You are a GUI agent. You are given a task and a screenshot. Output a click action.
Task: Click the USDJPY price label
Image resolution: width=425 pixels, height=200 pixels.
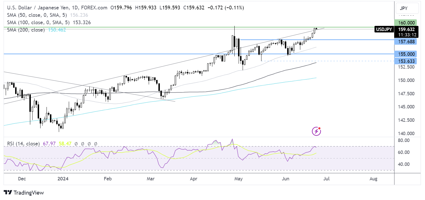click(x=384, y=29)
